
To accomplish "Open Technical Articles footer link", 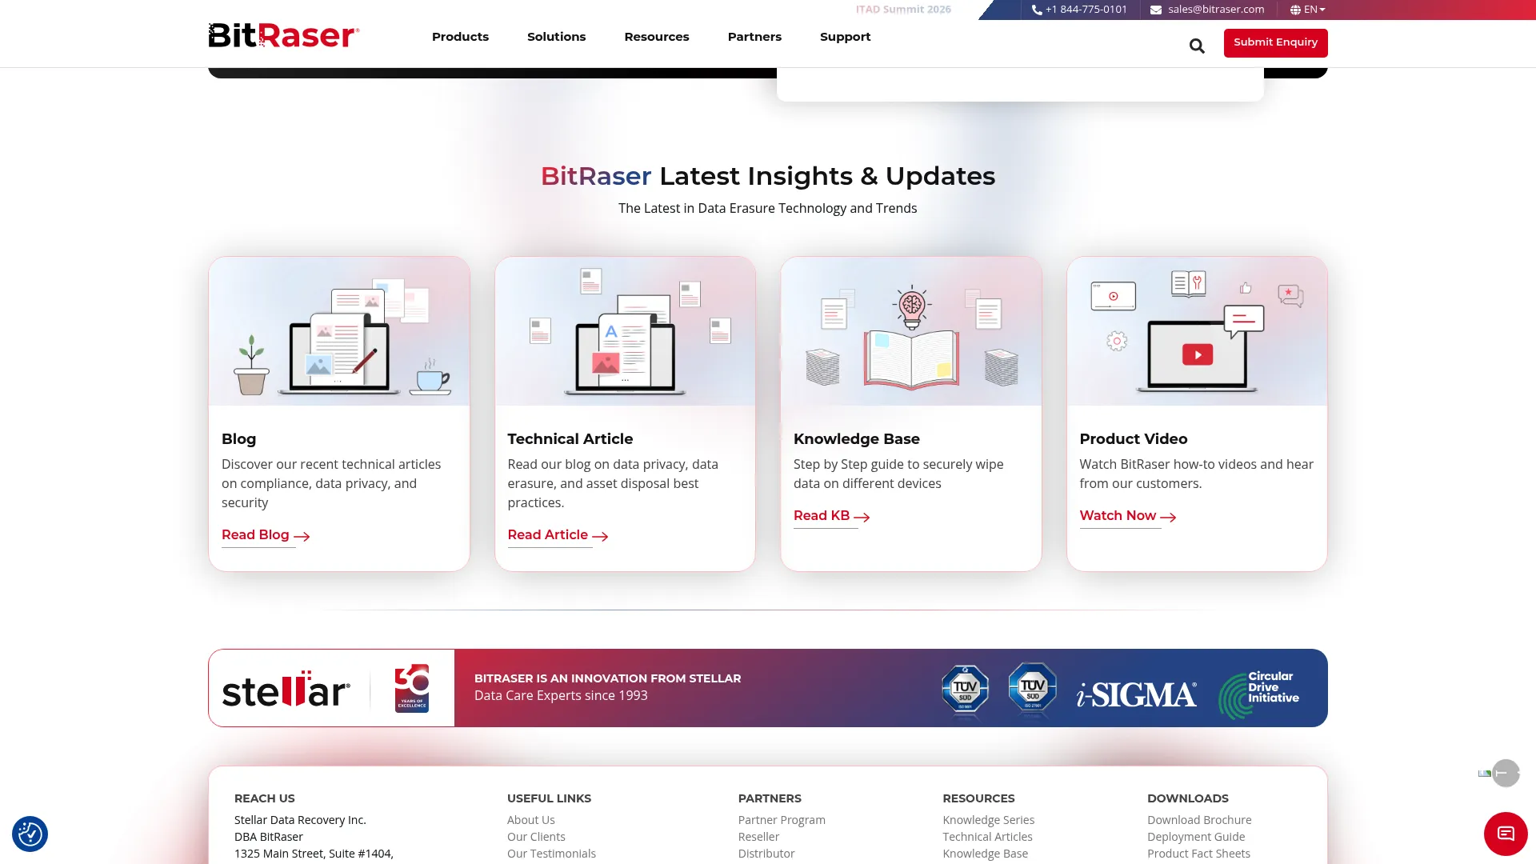I will coord(987,837).
